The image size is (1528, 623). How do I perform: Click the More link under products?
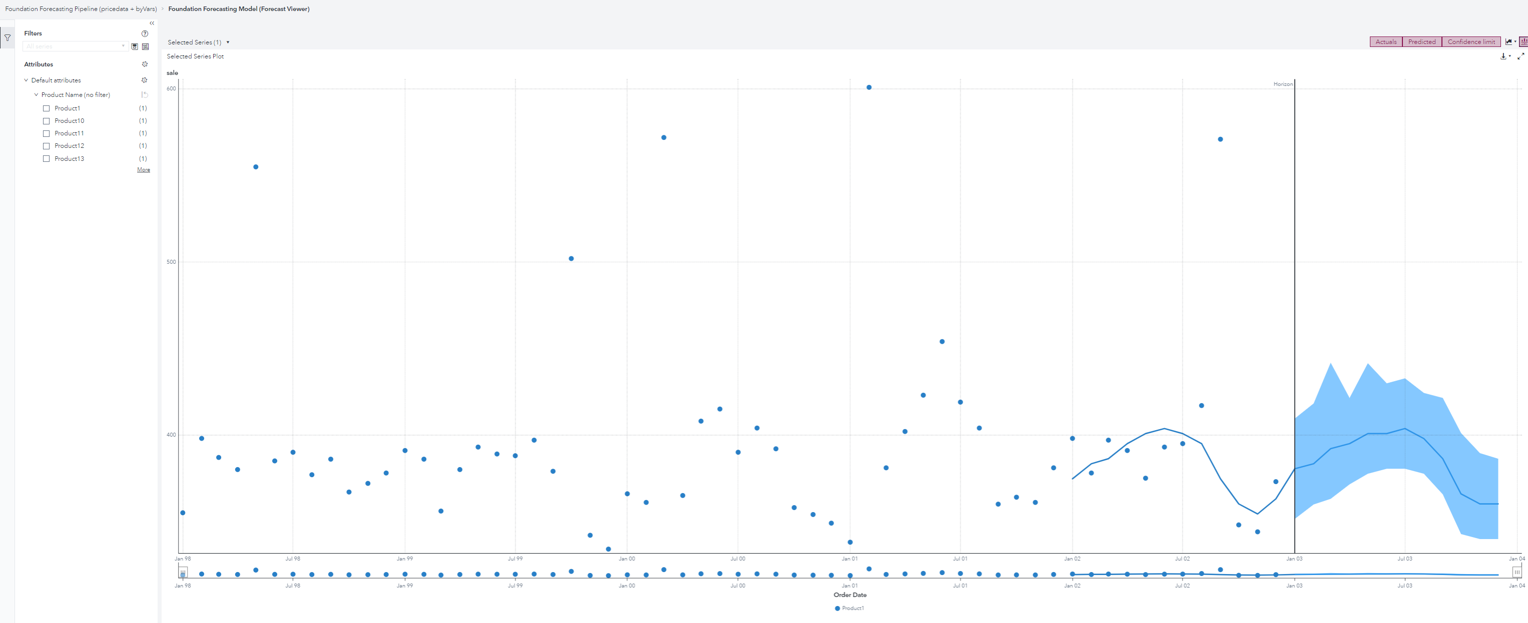tap(144, 169)
